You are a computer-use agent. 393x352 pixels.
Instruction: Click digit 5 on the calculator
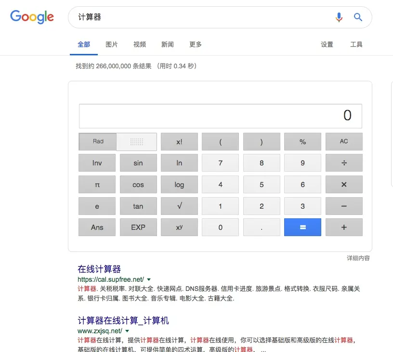[262, 184]
